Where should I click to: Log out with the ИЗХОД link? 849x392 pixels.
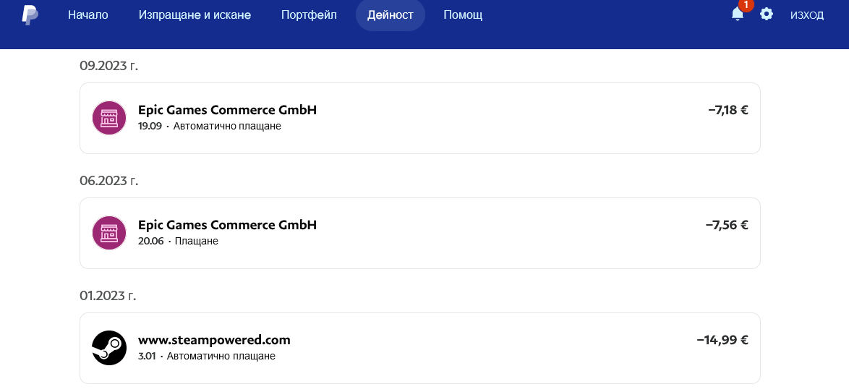[x=807, y=15]
